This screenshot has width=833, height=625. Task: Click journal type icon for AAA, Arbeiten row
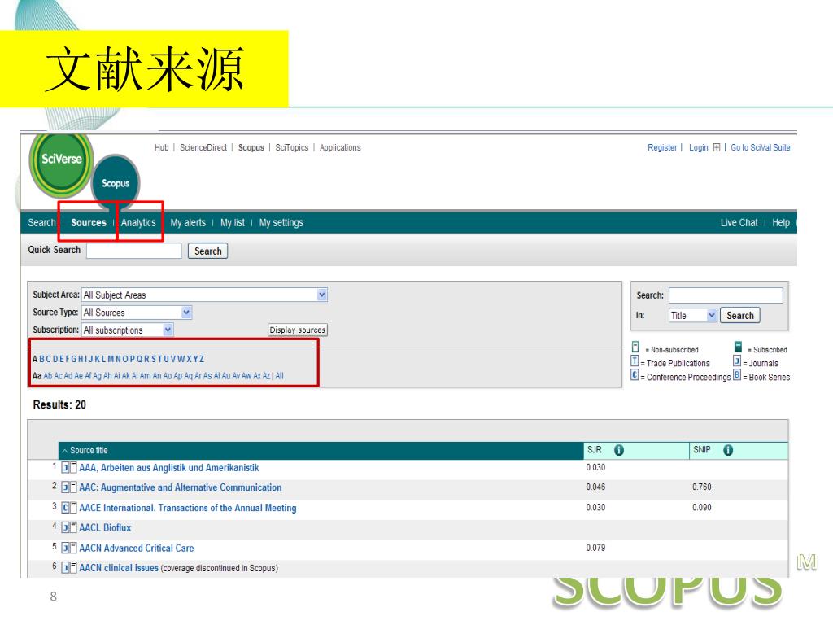click(x=65, y=468)
